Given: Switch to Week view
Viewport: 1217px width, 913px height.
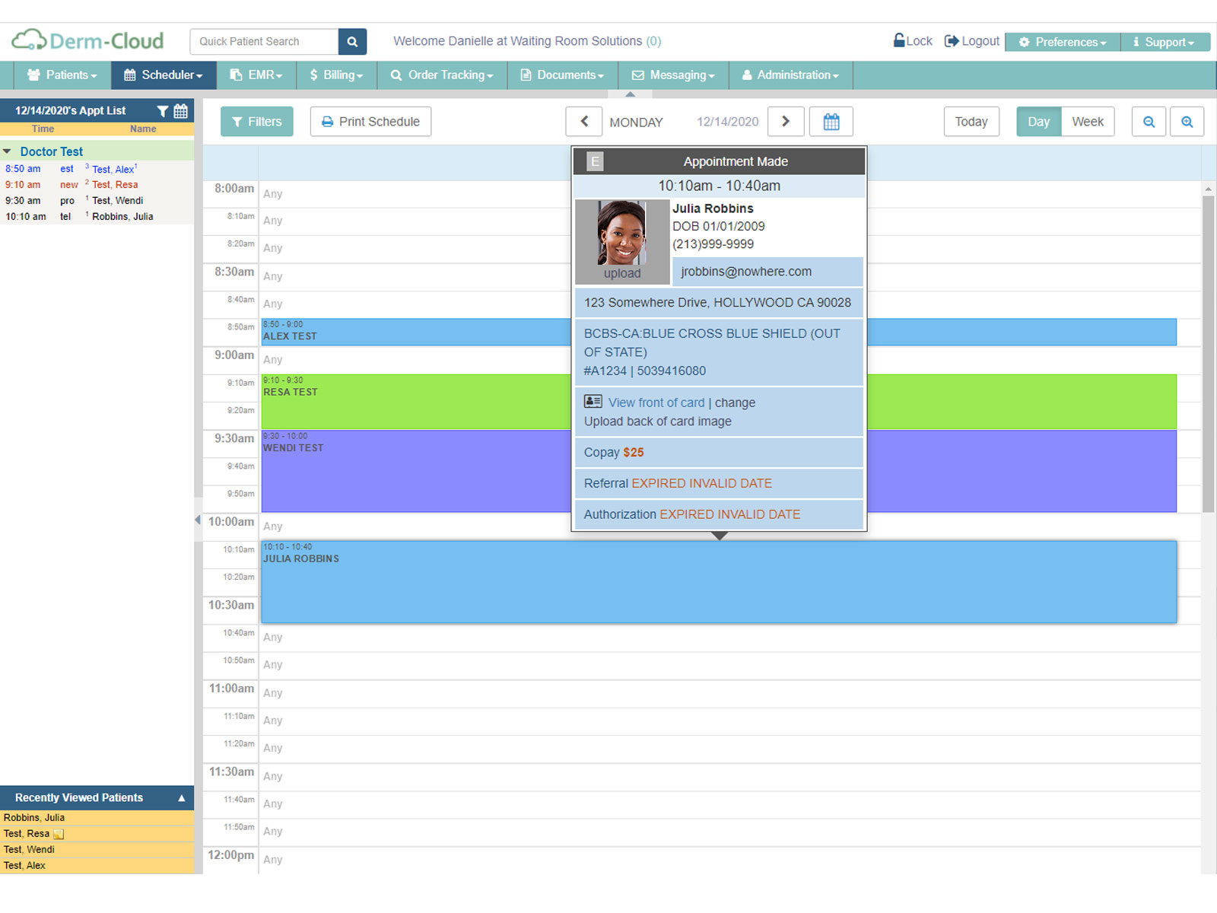Looking at the screenshot, I should click(x=1088, y=122).
